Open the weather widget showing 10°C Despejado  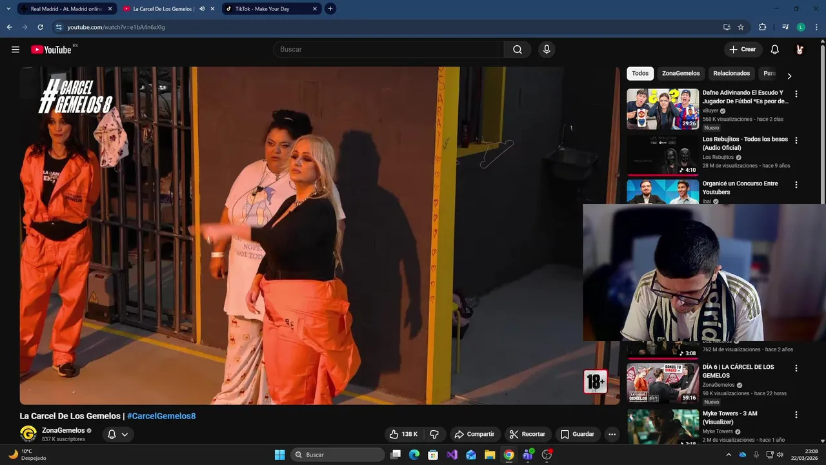26,455
